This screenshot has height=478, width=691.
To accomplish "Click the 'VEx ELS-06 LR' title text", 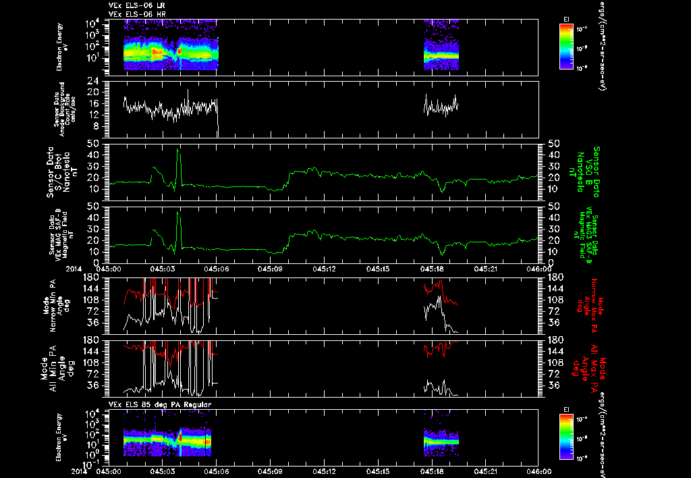I will coord(136,5).
